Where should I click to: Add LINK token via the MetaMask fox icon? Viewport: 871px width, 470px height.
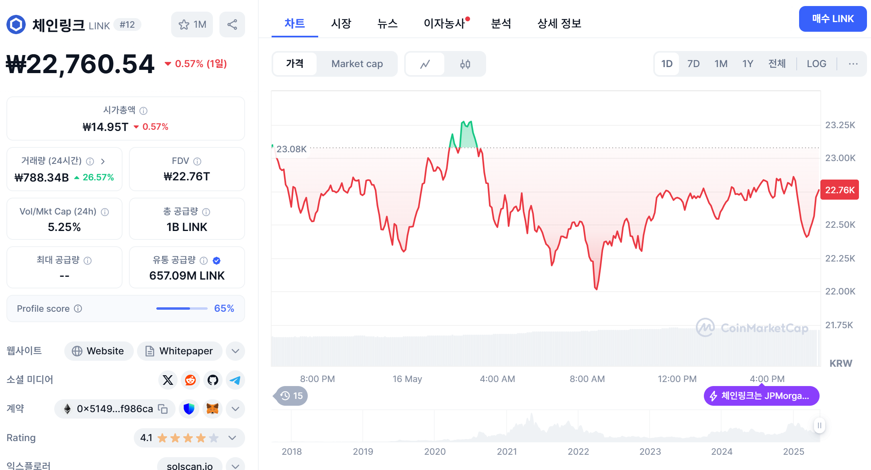(x=213, y=409)
